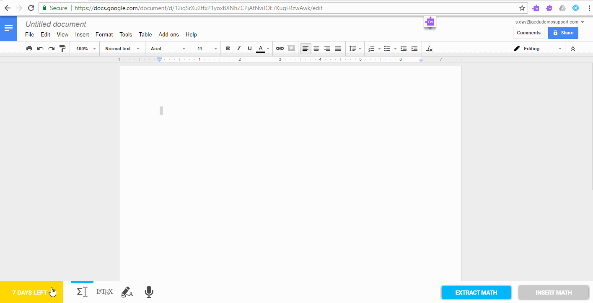The width and height of the screenshot is (593, 303).
Task: Click the 7 DAYS LEFT button
Action: tap(31, 292)
